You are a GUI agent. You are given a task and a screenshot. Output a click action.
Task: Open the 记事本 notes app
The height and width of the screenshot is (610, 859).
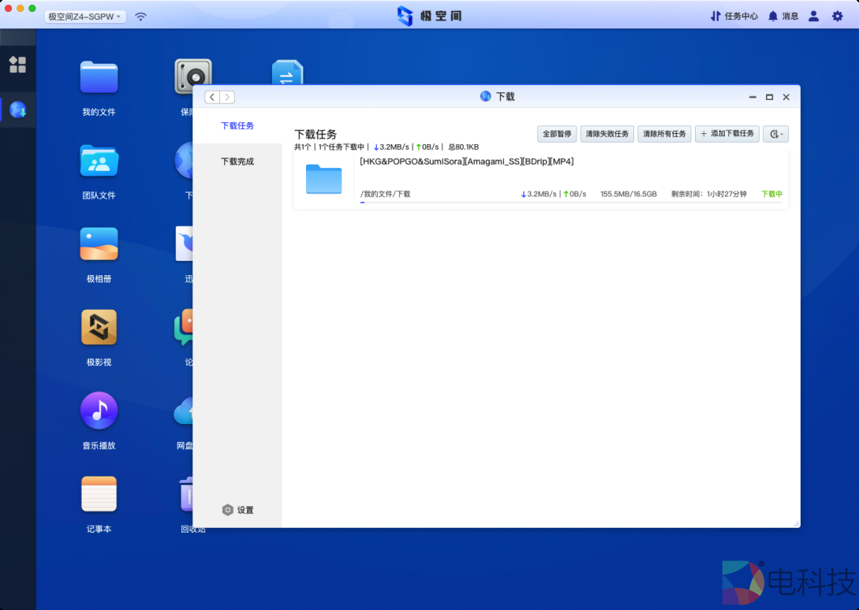[x=99, y=494]
